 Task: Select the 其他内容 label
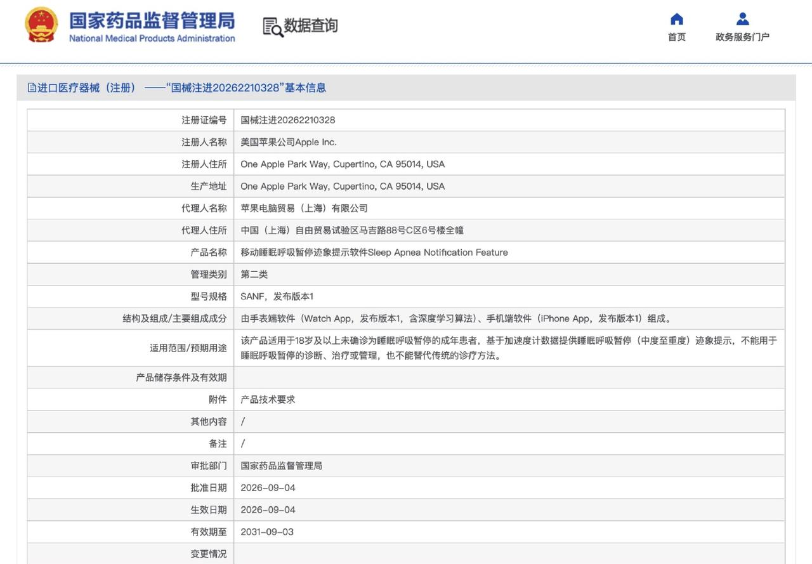tap(209, 422)
